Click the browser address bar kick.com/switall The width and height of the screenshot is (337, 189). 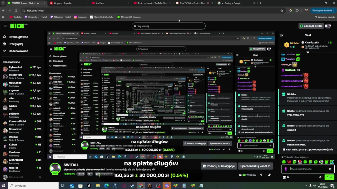coord(150,10)
